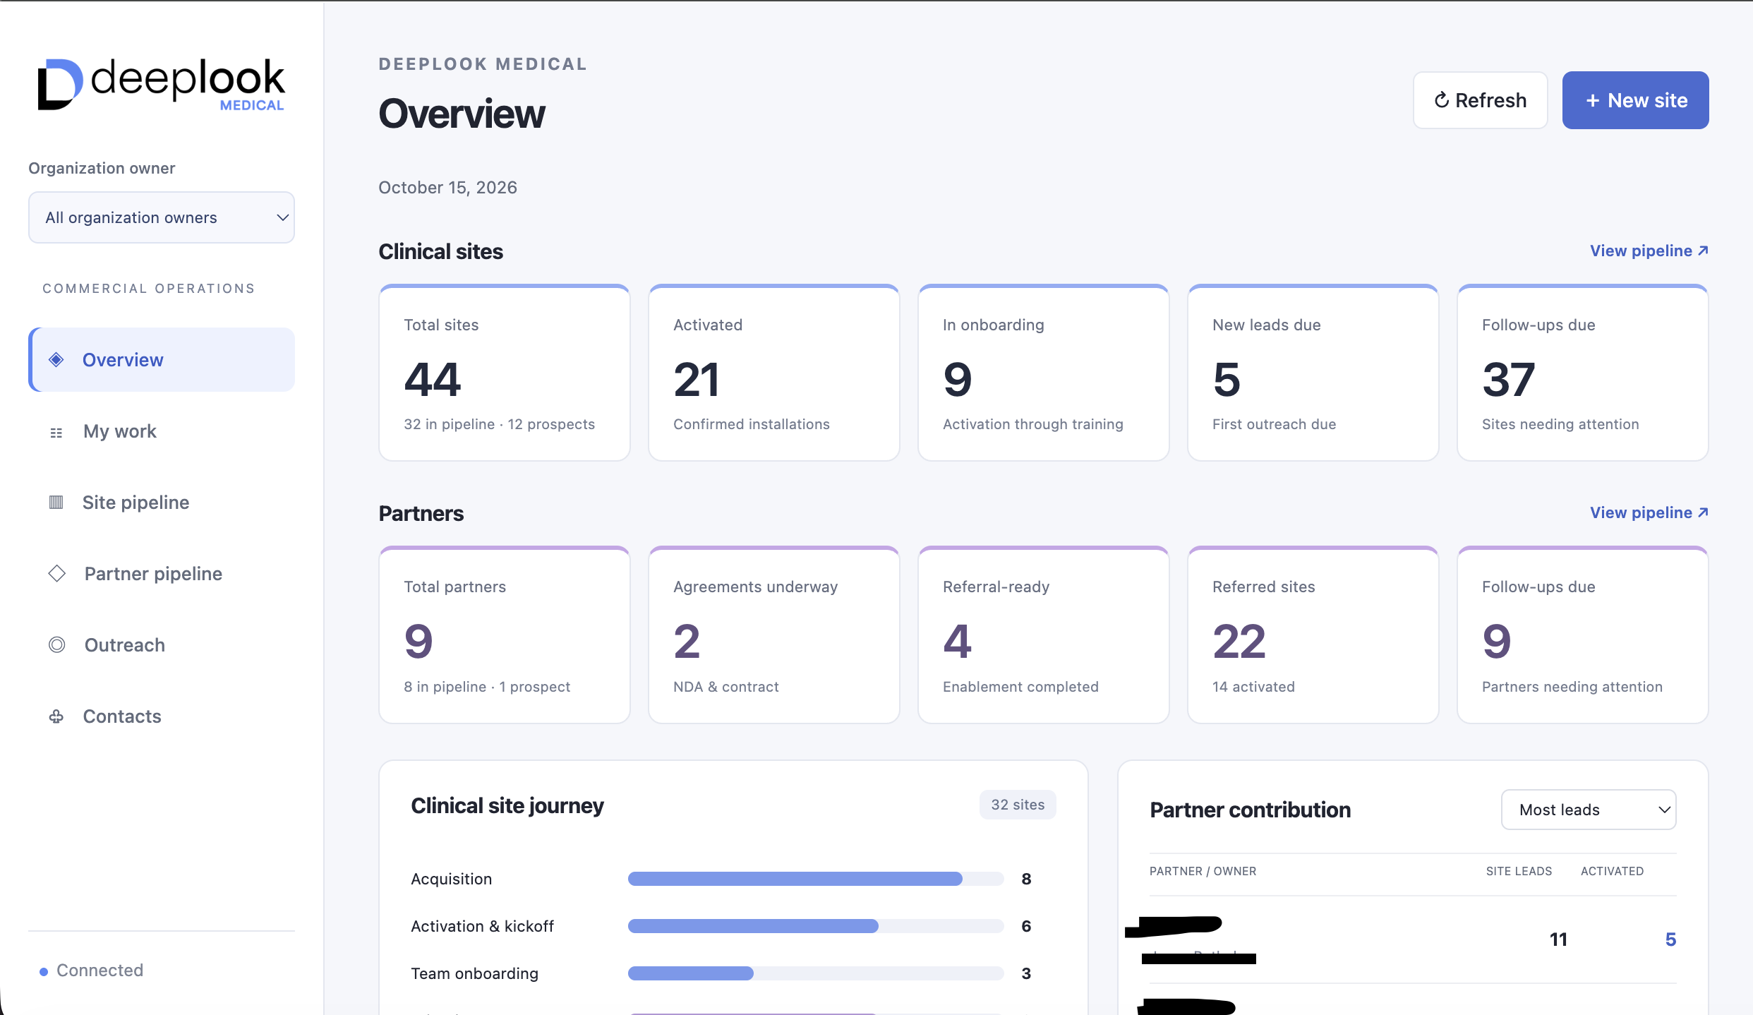1753x1015 pixels.
Task: Click the deeplook Medical logo
Action: tap(161, 85)
